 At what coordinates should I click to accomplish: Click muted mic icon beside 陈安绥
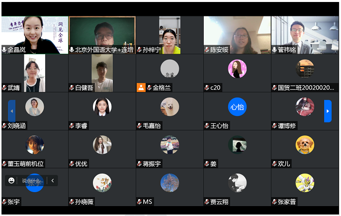coord(207,50)
